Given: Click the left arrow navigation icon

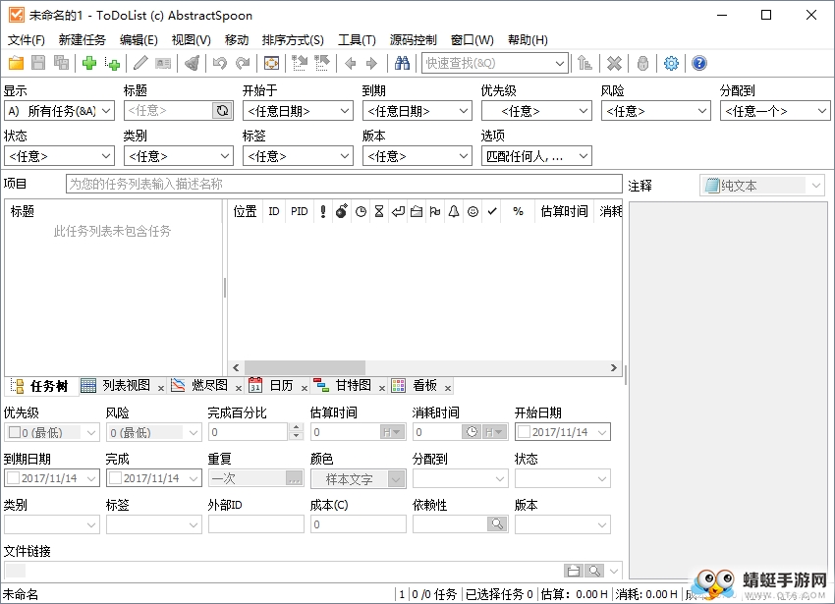Looking at the screenshot, I should (350, 64).
